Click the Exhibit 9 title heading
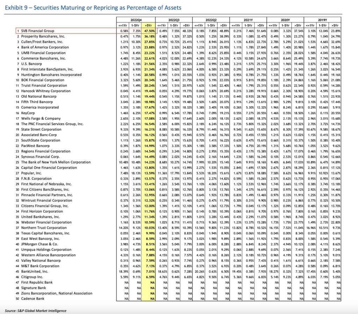358x314 pixels. pyautogui.click(x=93, y=8)
